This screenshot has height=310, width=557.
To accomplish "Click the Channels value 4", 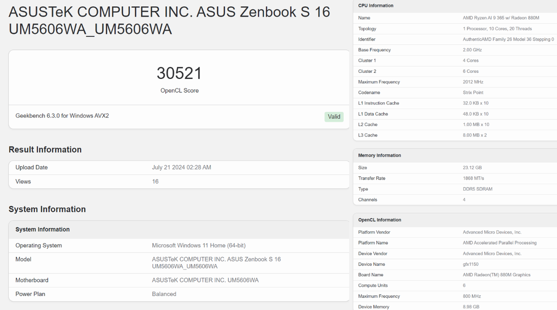I will click(464, 200).
